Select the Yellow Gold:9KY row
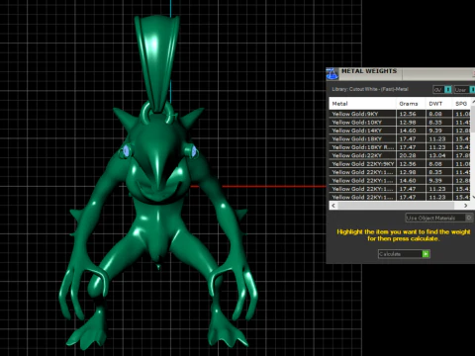Screen dimensions: 475x356 (400, 114)
